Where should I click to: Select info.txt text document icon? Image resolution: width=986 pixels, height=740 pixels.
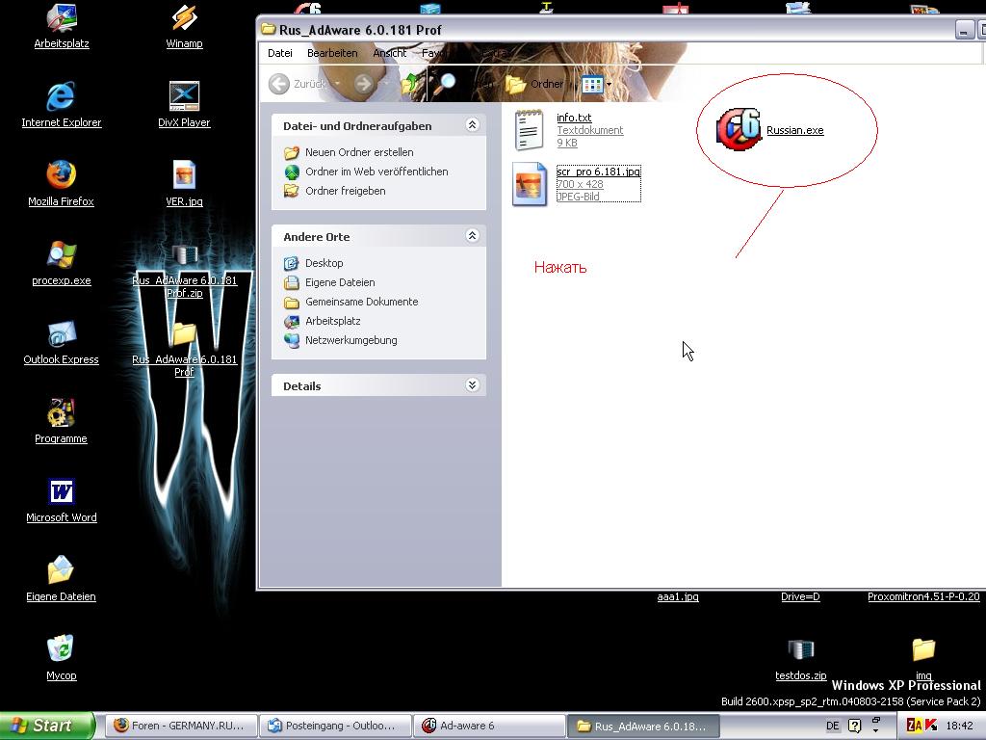[x=529, y=130]
